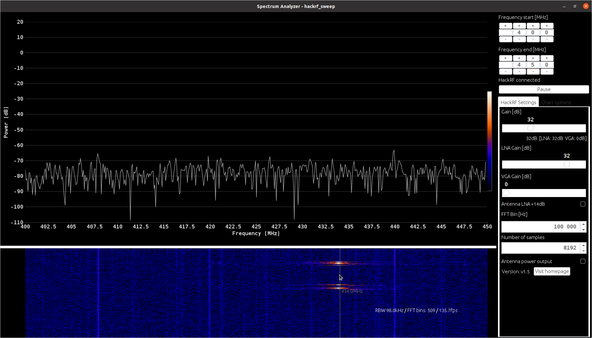Image resolution: width=592 pixels, height=338 pixels.
Task: Increment FFT Bin value with up arrow
Action: coord(583,224)
